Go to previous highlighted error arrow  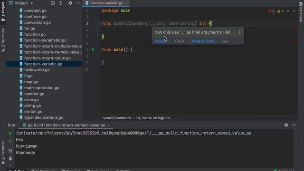pyautogui.click(x=288, y=11)
